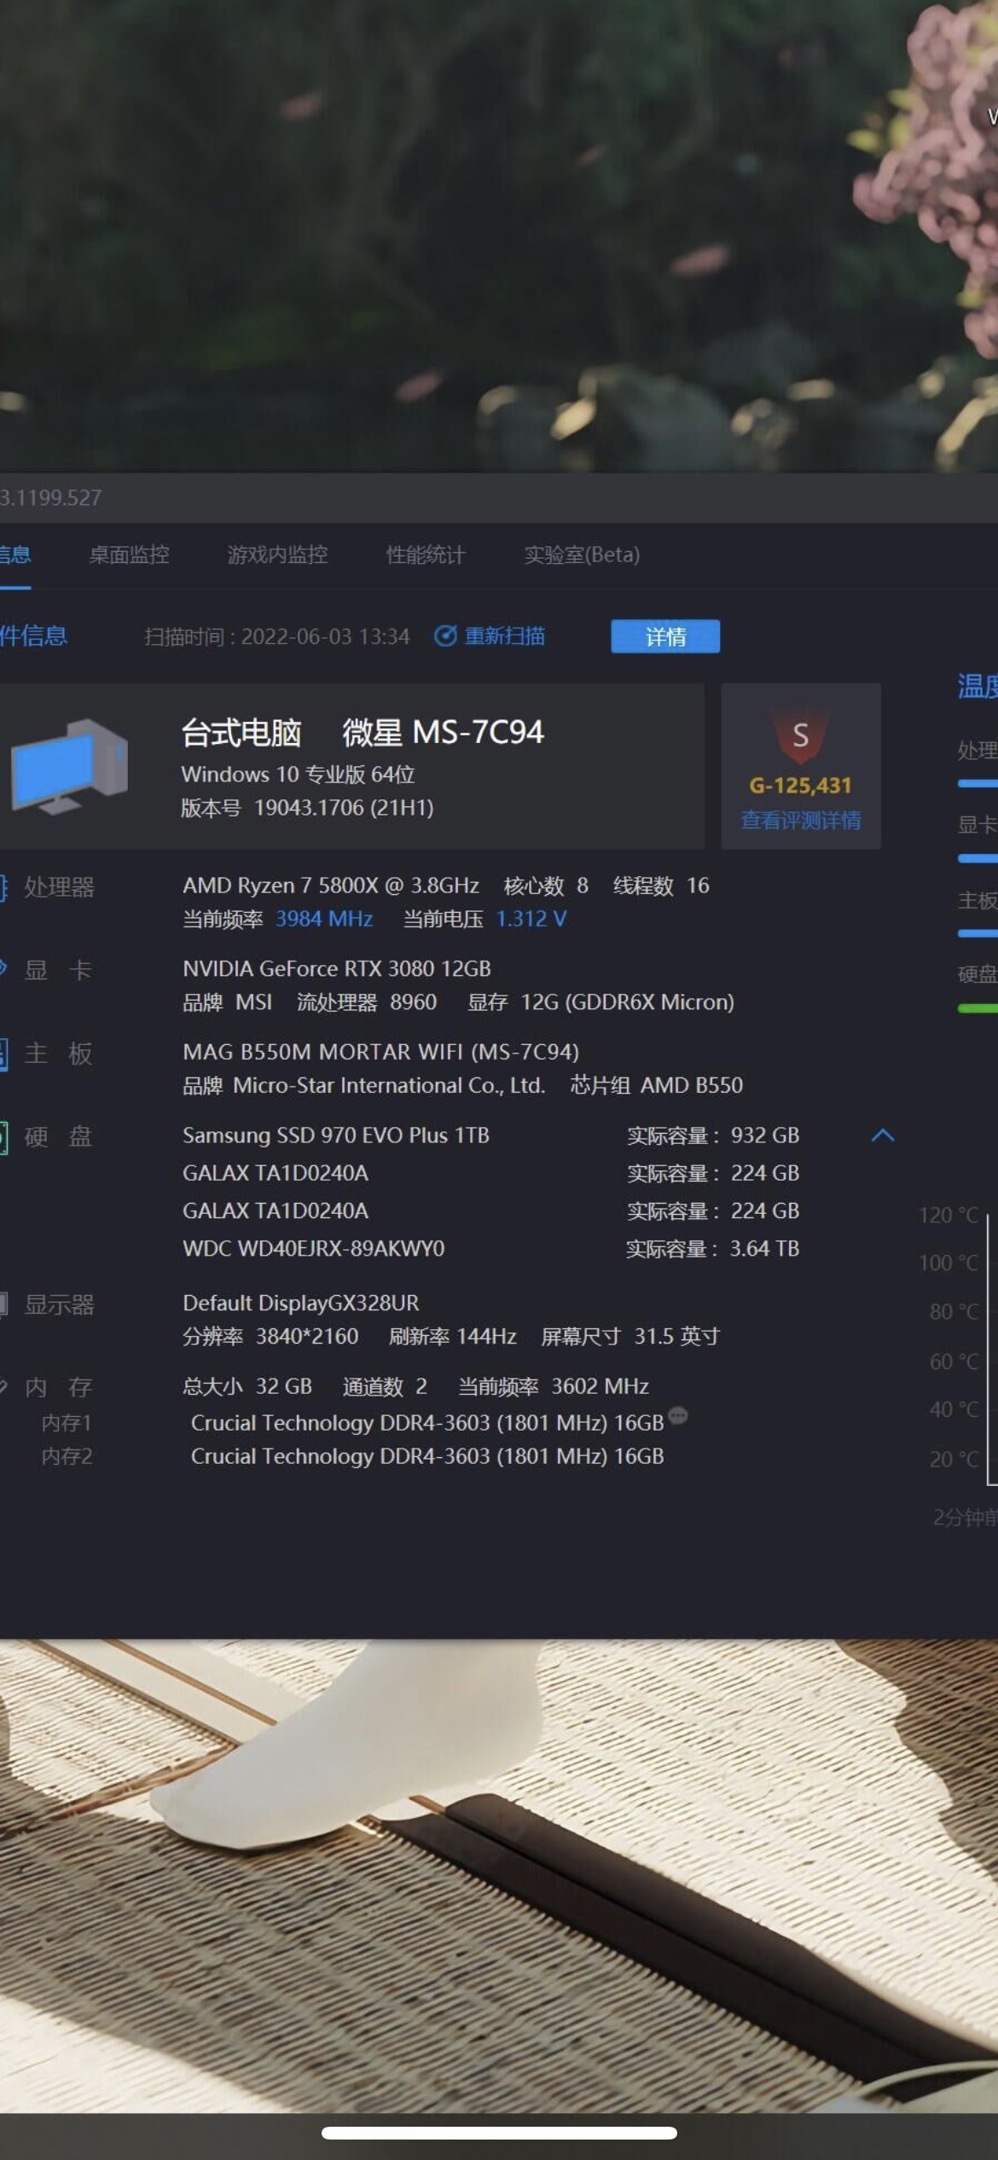
Task: Click the 内存 category label
Action: click(x=58, y=1388)
